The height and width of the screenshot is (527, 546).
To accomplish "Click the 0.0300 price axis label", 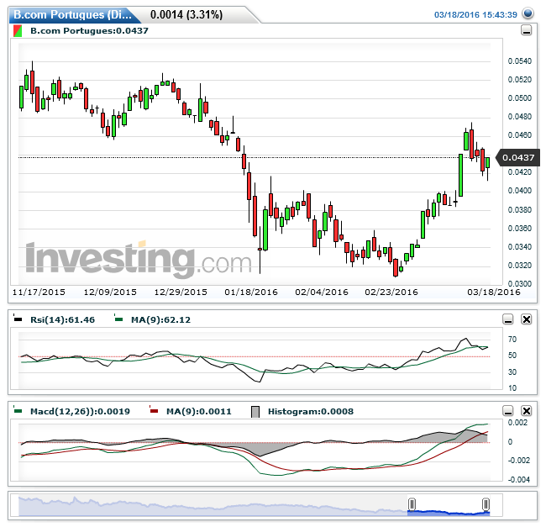I will coord(519,284).
